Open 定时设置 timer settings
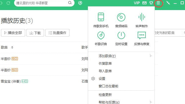185x104 pixels. [121, 38]
